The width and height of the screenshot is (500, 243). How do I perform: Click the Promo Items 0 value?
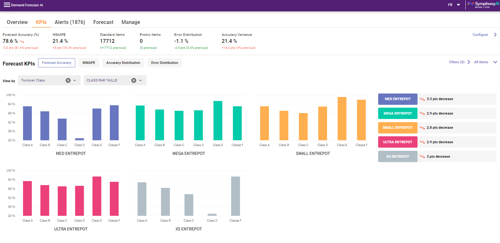click(141, 41)
